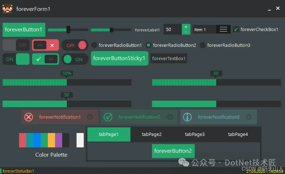Open the Item 1 combo box hamburger menu

pyautogui.click(x=224, y=29)
